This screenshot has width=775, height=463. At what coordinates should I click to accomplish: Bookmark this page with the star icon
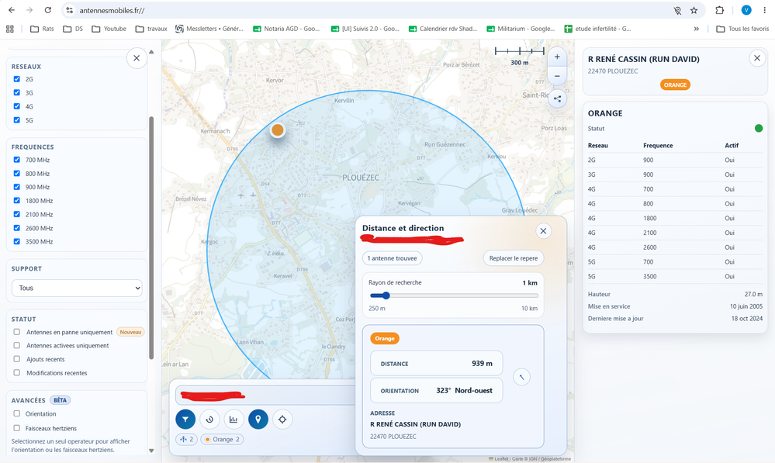point(694,10)
